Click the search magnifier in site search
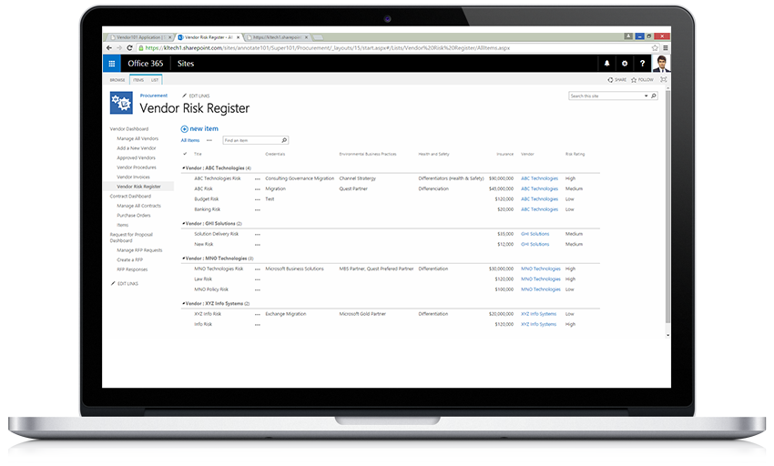The image size is (774, 466). [x=653, y=96]
